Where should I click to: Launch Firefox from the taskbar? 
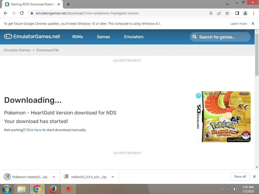tap(53, 189)
